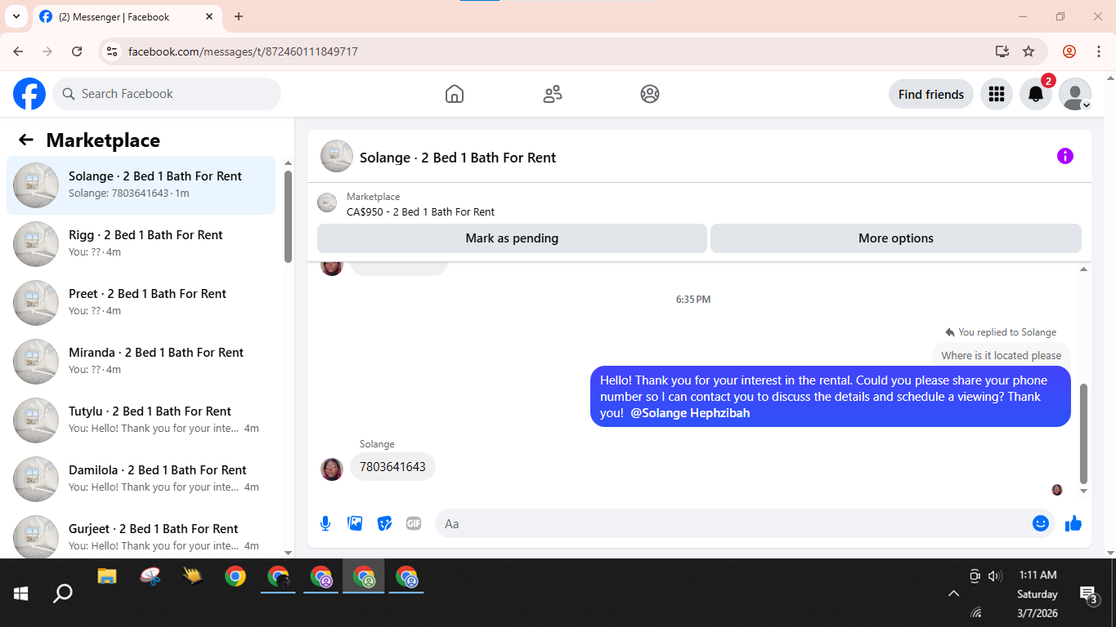The image size is (1116, 627).
Task: View site information icon in address bar
Action: tap(112, 51)
